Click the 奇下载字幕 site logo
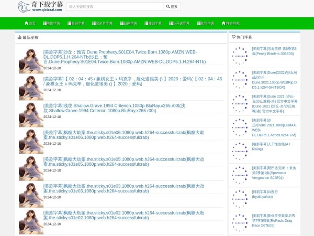The height and width of the screenshot is (236, 314). coord(40,7)
